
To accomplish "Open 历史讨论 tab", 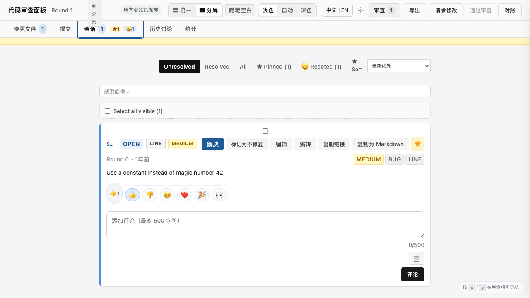I will tap(161, 29).
